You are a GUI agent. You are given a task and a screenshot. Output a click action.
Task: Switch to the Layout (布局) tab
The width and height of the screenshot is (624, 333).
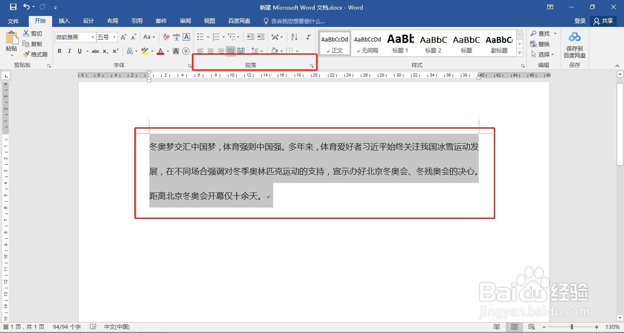click(x=113, y=21)
